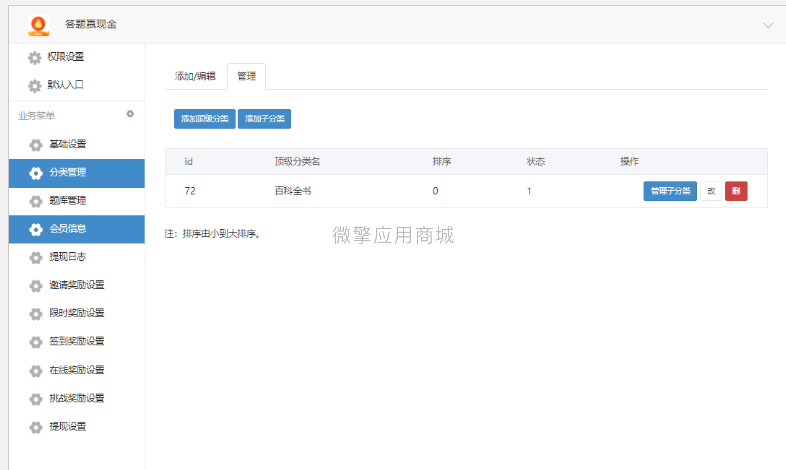Click the 添加子分类 button
This screenshot has height=470, width=786.
[x=264, y=119]
